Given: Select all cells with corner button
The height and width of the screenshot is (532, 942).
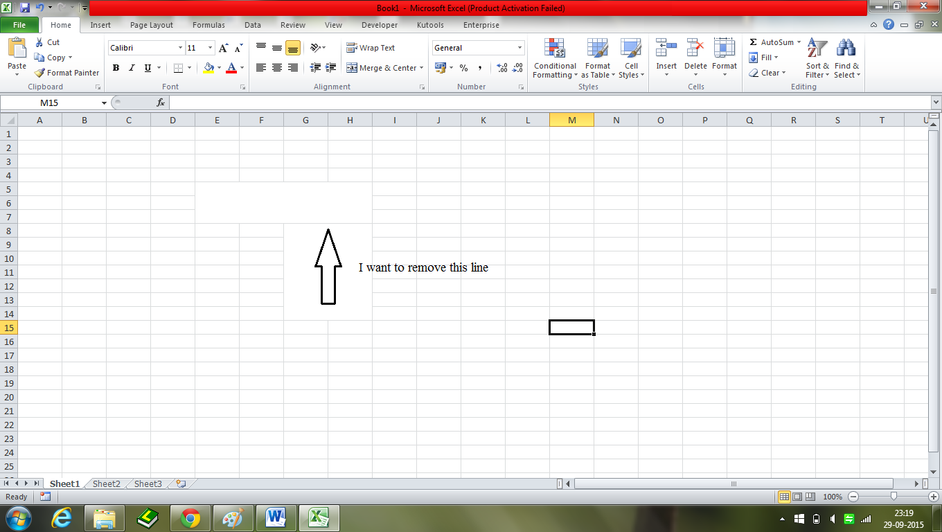Looking at the screenshot, I should [x=8, y=120].
